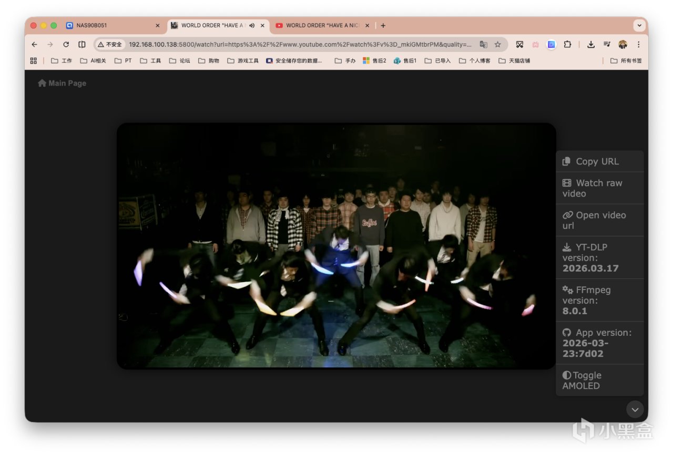This screenshot has width=673, height=455.
Task: Switch to the YouTube WORLD ORDER tab
Action: click(323, 25)
